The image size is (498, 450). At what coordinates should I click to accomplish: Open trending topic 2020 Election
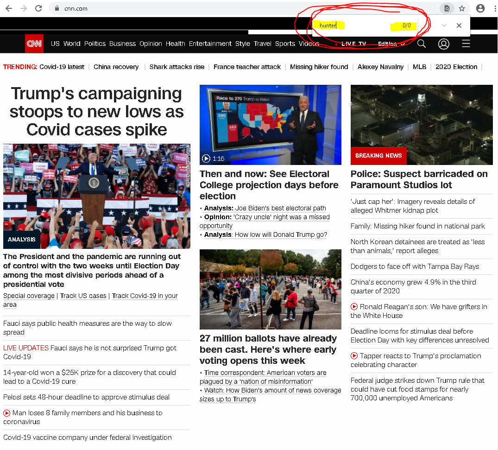click(456, 67)
